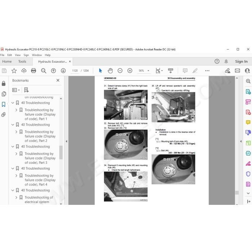Open fit page options icon
Screen dimensions: 252x252
click(159, 71)
